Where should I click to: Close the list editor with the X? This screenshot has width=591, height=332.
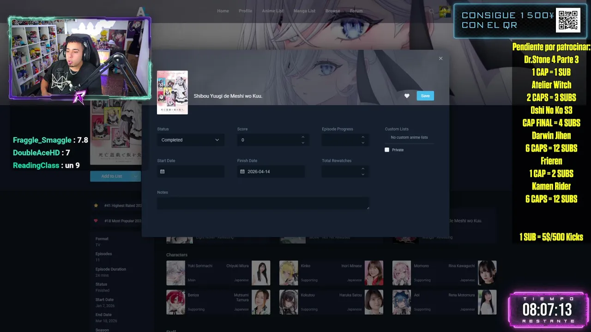[x=440, y=59]
